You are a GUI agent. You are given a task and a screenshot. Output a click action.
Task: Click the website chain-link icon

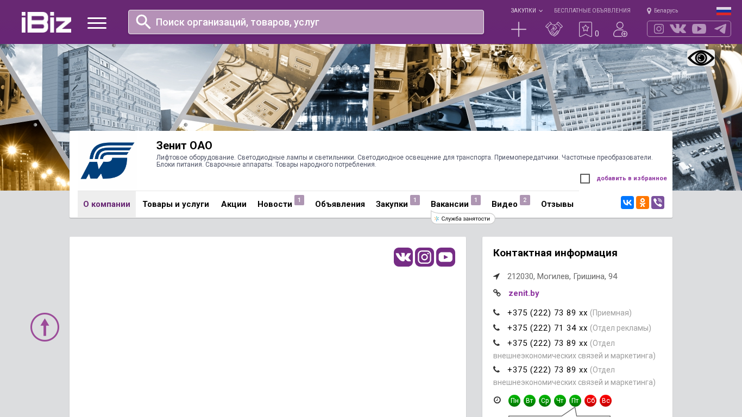pos(497,293)
